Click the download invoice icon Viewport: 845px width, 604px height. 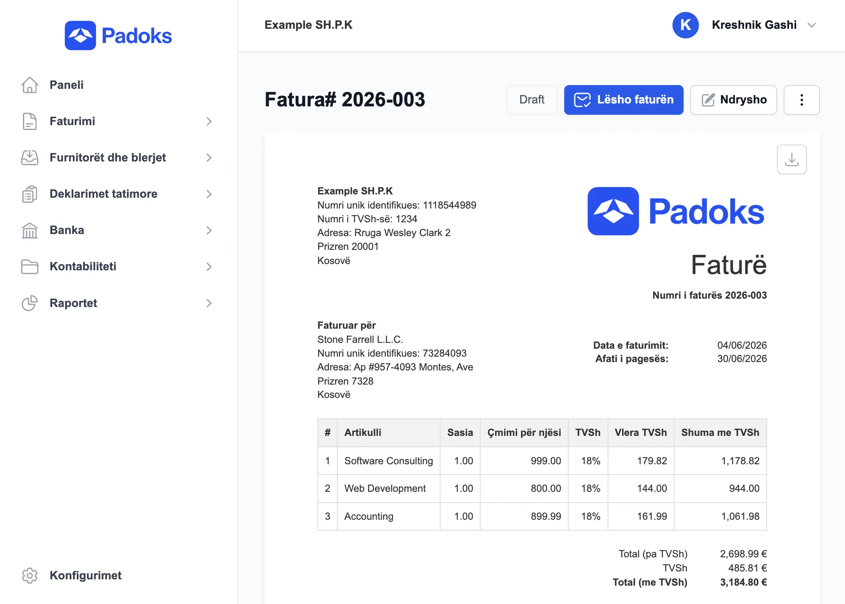[x=792, y=159]
